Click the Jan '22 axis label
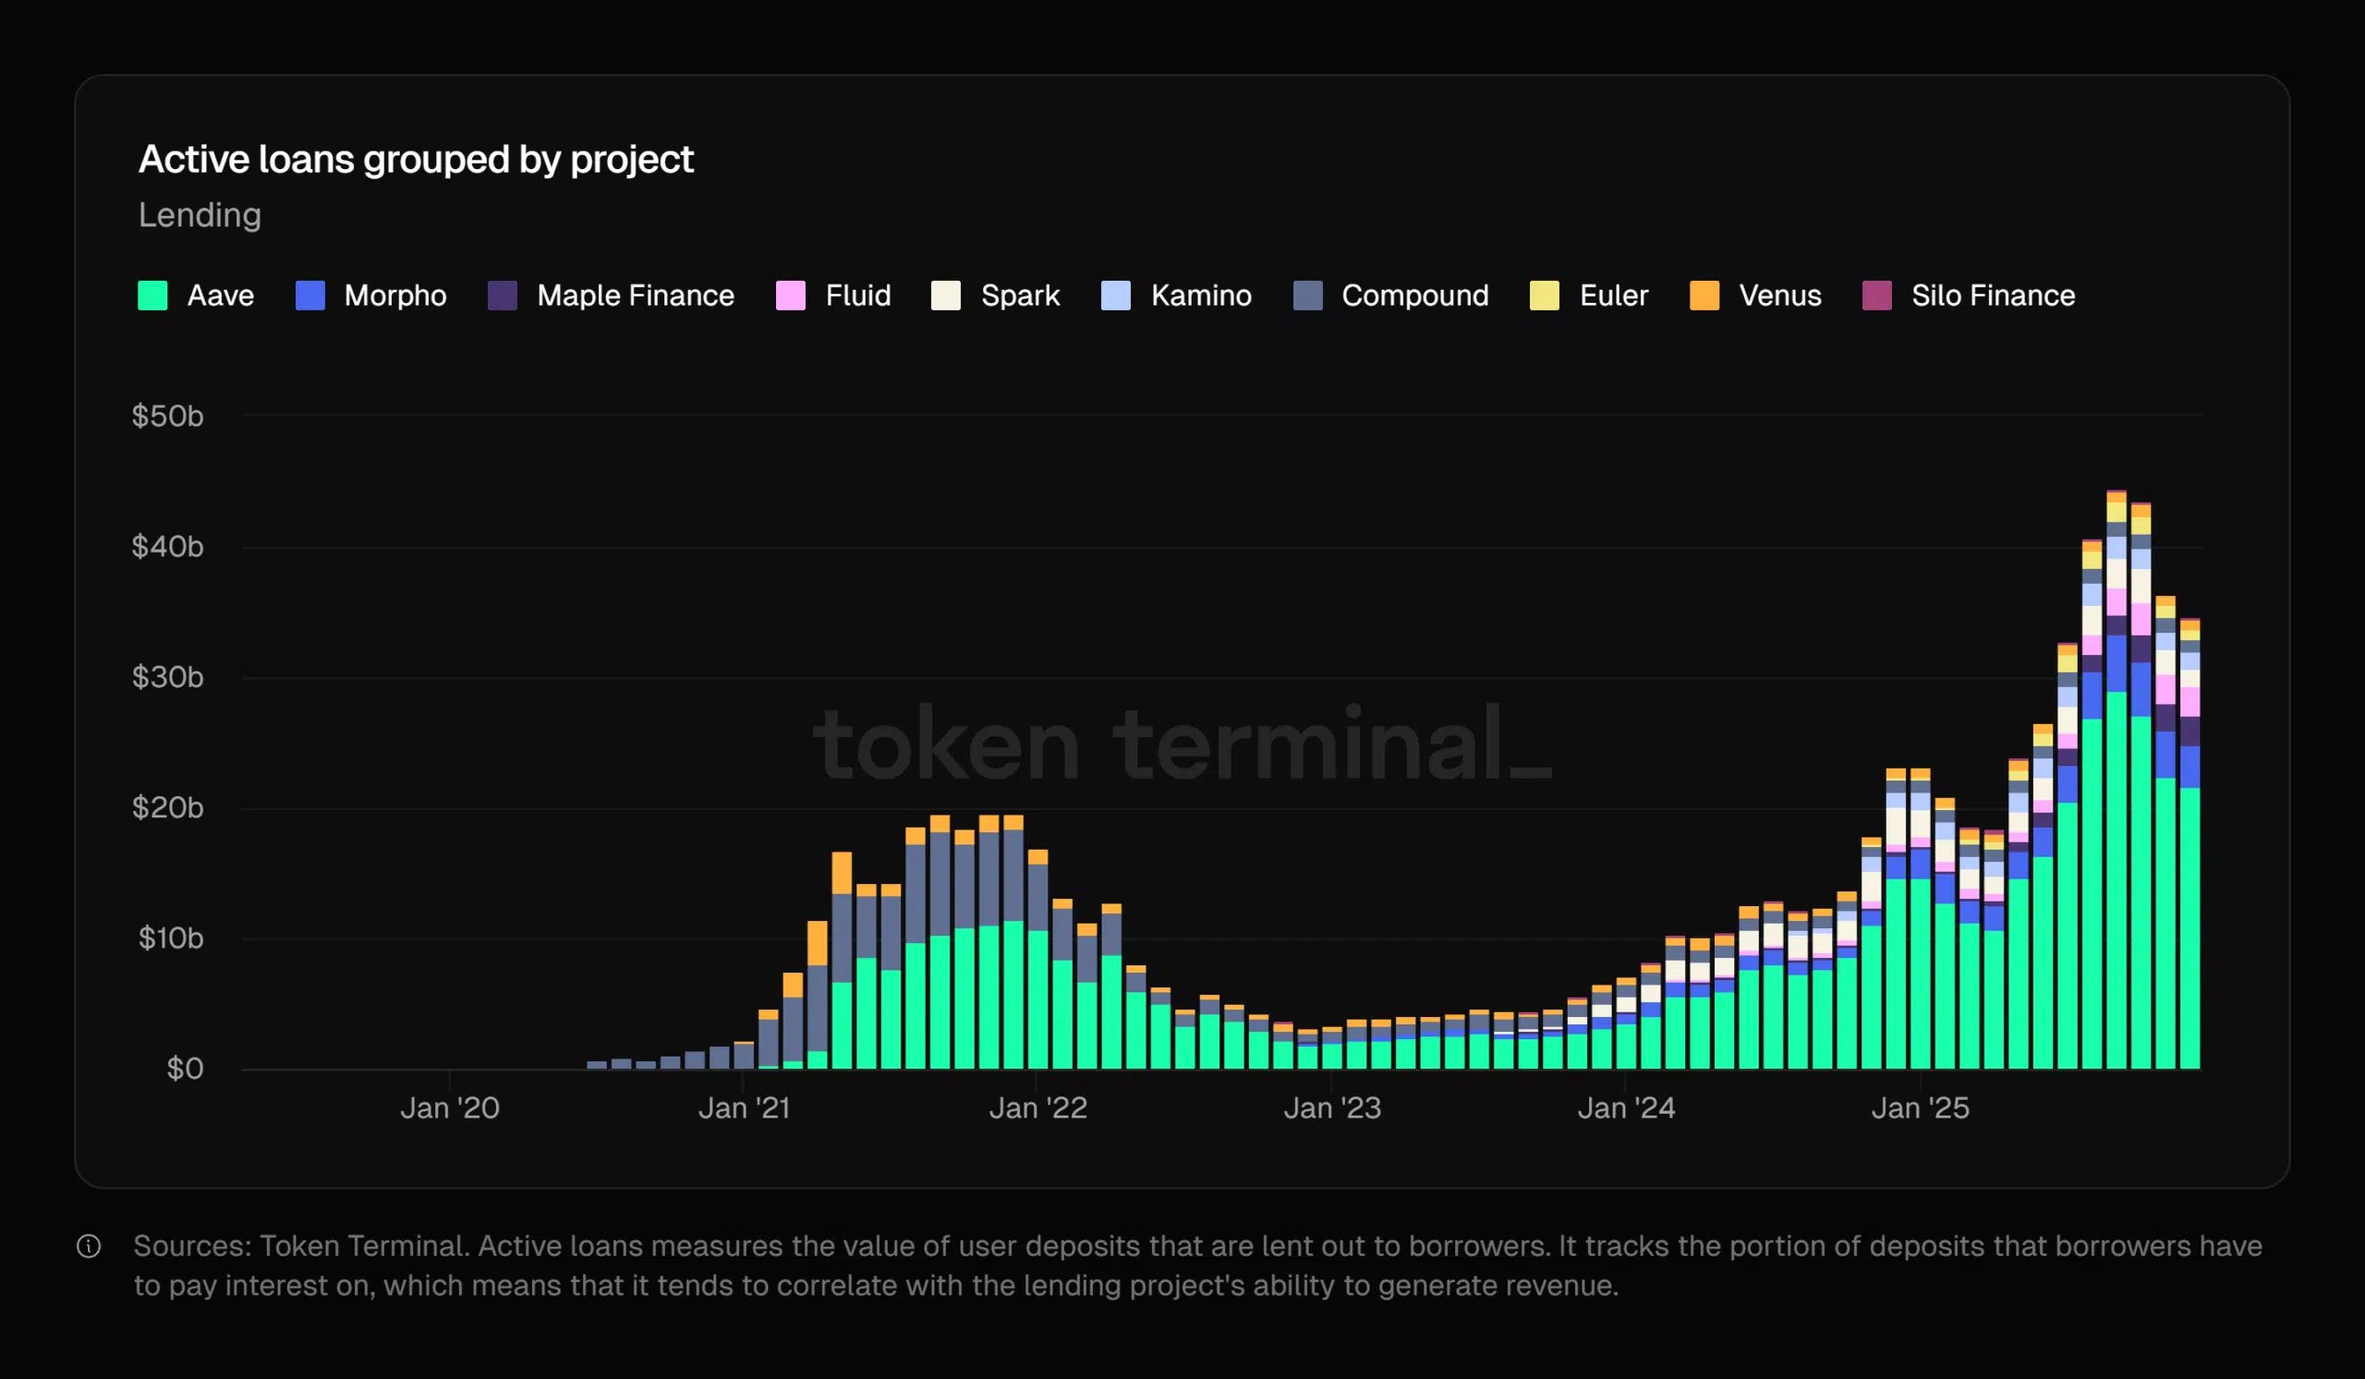Image resolution: width=2365 pixels, height=1379 pixels. point(1038,1107)
